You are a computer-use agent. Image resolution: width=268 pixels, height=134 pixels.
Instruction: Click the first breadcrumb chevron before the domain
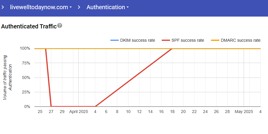click(x=3, y=7)
